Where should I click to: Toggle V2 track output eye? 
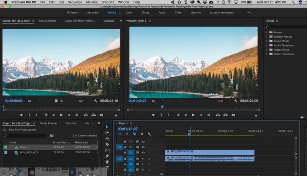(143, 147)
